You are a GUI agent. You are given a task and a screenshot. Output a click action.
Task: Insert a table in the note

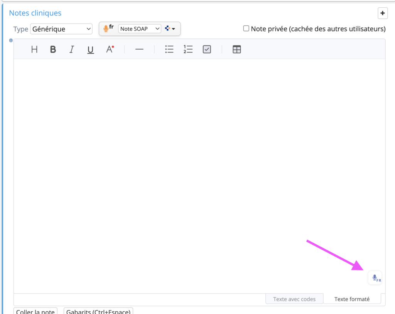(237, 49)
